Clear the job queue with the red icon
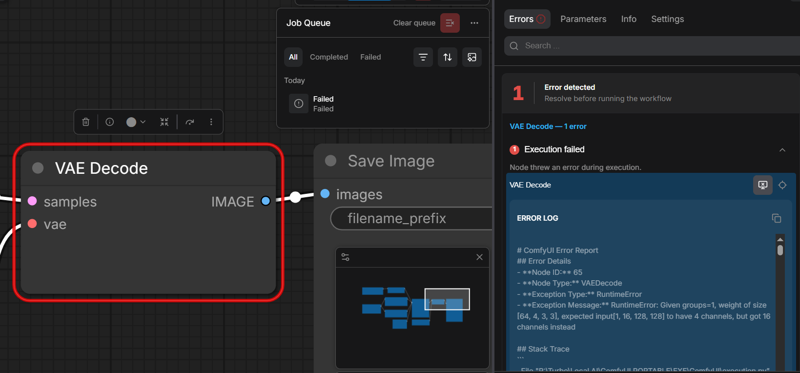Screen dimensions: 800x373 tap(450, 23)
